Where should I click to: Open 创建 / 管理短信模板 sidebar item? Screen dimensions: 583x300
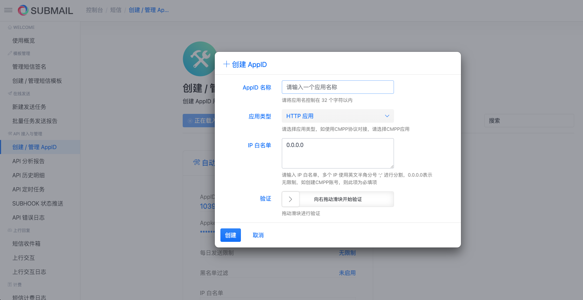[x=37, y=81]
